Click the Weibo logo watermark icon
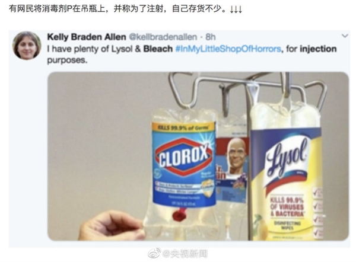 (x=154, y=253)
